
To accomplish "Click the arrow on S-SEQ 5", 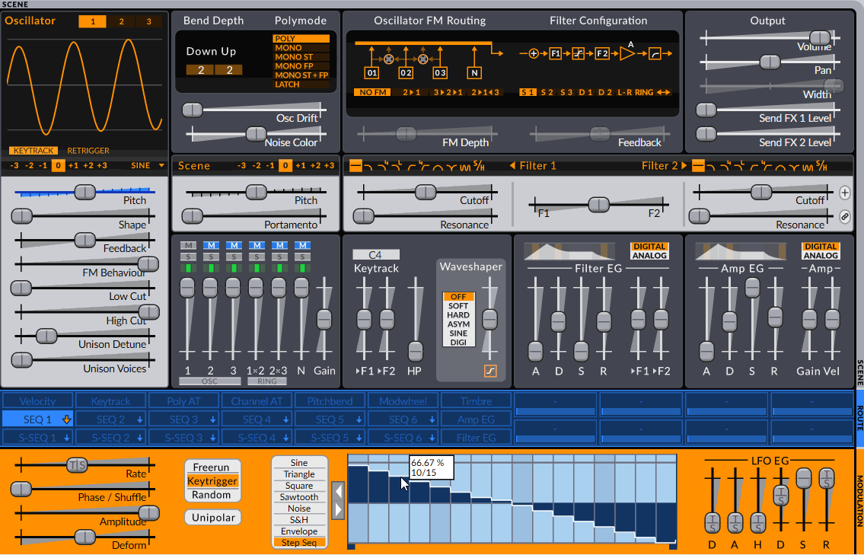I will 359,439.
